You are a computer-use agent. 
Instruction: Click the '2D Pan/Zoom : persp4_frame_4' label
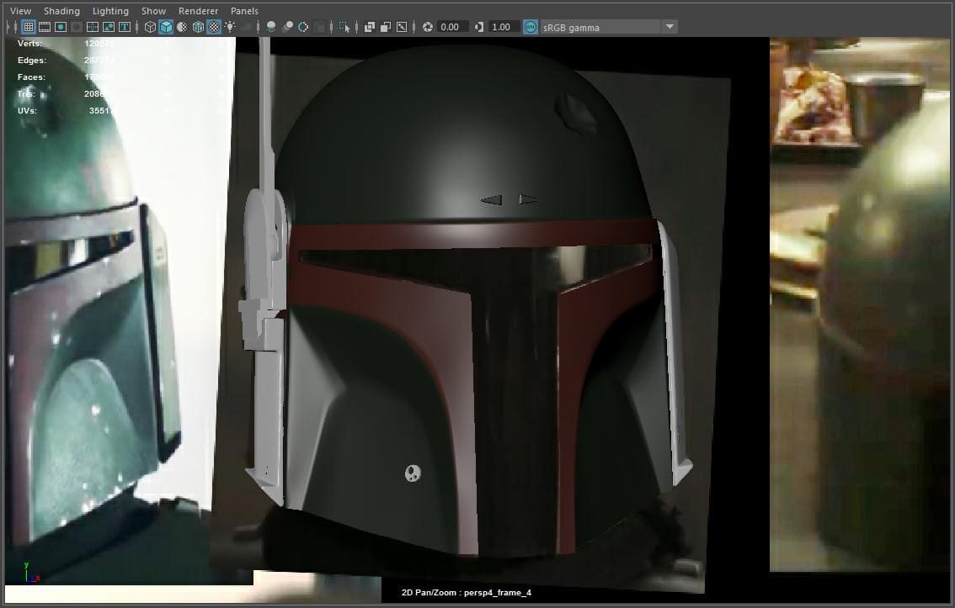(x=467, y=592)
